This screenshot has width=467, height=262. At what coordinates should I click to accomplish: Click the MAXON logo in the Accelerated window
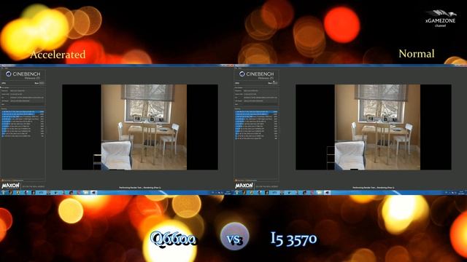pyautogui.click(x=10, y=186)
